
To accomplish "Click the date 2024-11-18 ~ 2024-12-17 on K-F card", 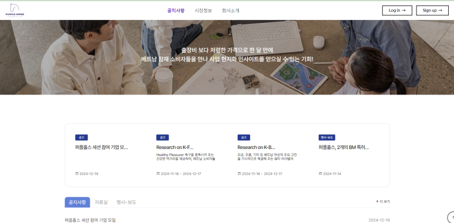I will (x=181, y=174).
